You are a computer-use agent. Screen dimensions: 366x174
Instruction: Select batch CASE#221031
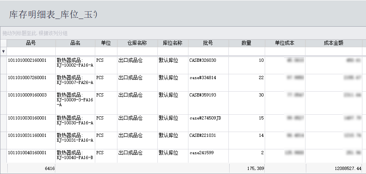(203, 135)
